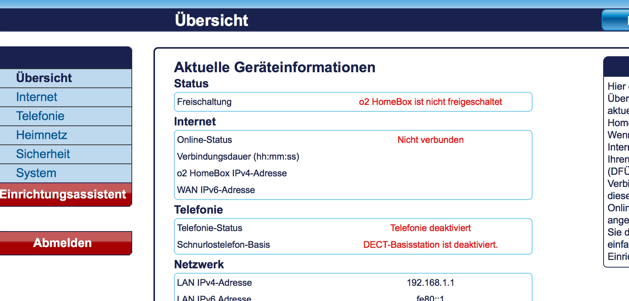Click the "Aktuelle Geräteinformationen" heading
The image size is (629, 301).
(275, 67)
